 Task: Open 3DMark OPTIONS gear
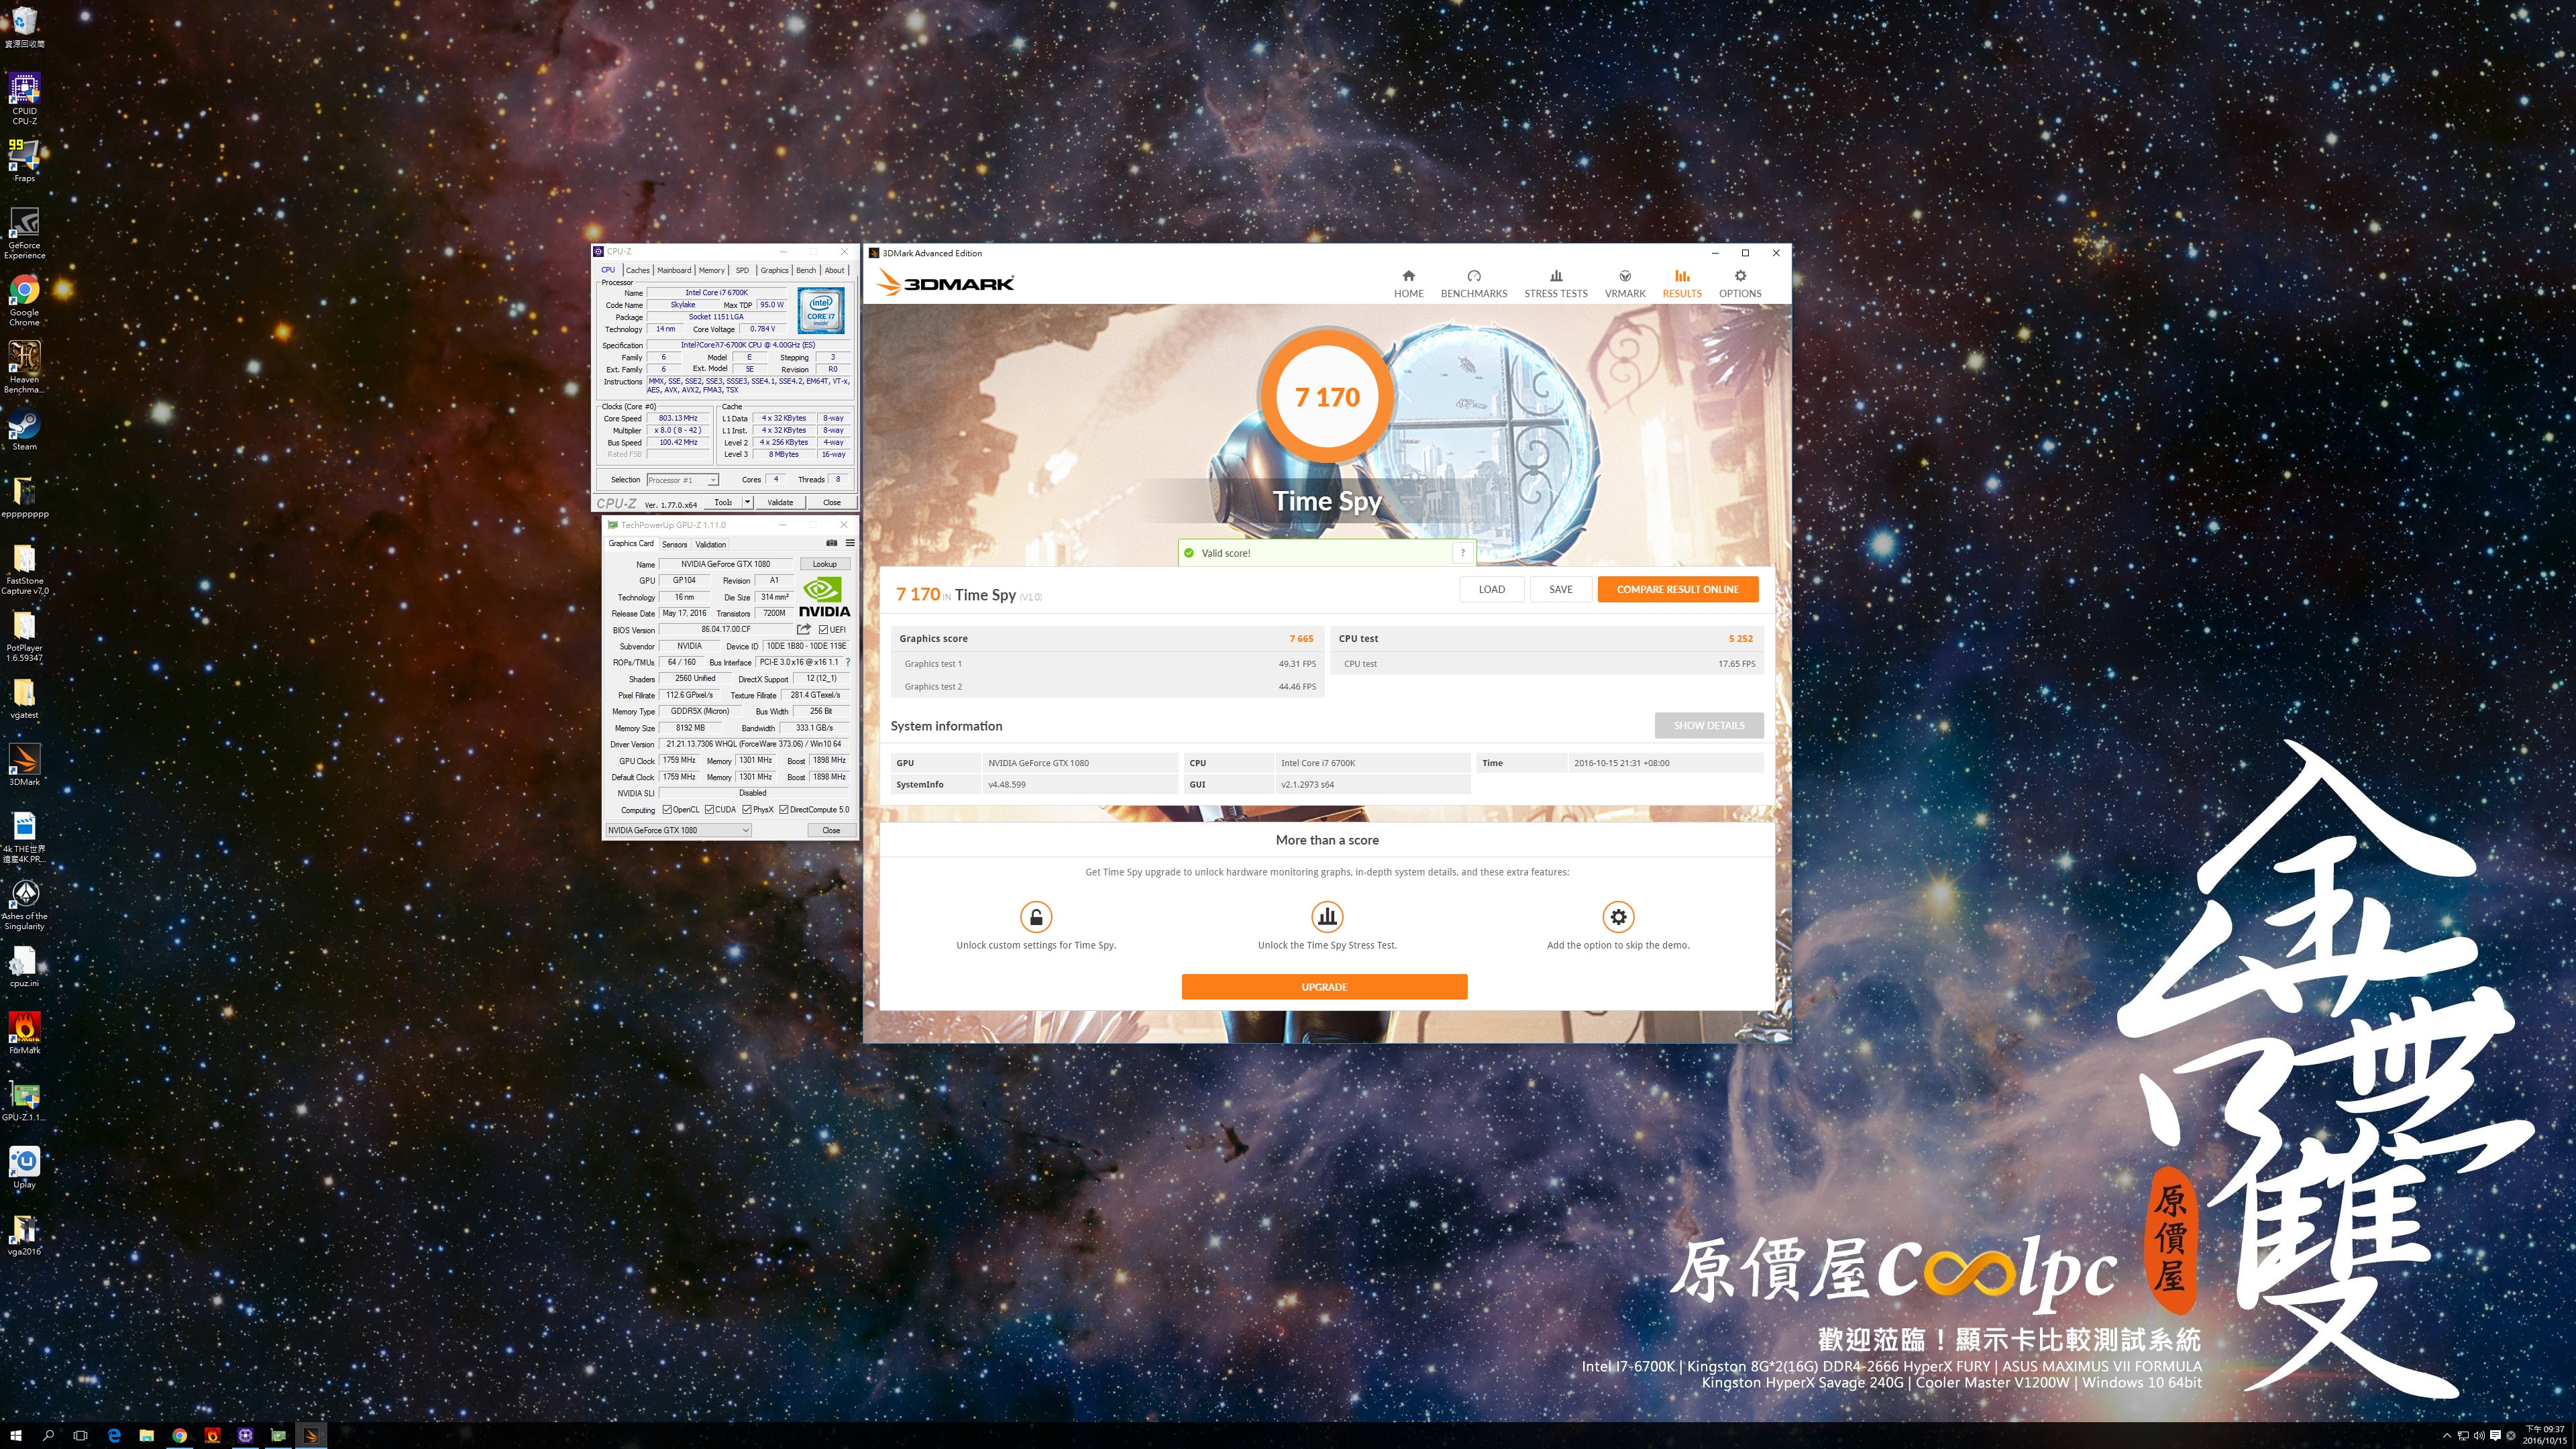(x=1740, y=283)
